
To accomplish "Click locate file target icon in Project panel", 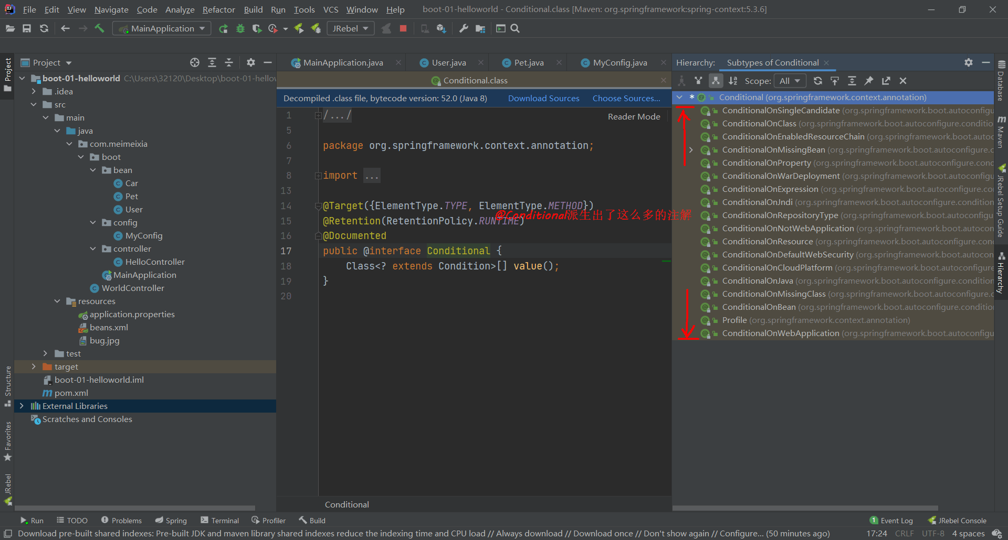I will (195, 62).
